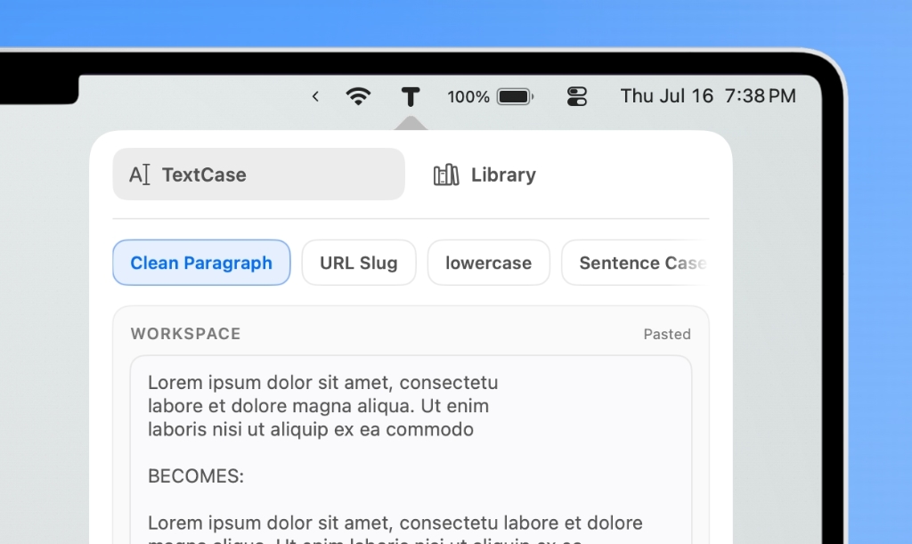Expand hidden menu bar items chevron
The width and height of the screenshot is (912, 544).
tap(315, 96)
